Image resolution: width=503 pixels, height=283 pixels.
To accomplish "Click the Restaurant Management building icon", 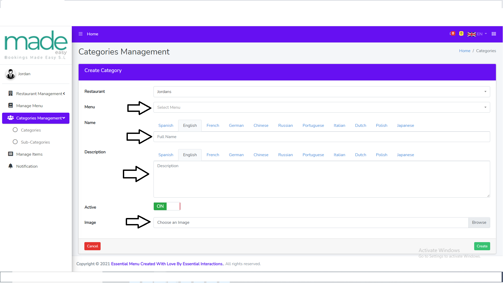I will [x=10, y=94].
